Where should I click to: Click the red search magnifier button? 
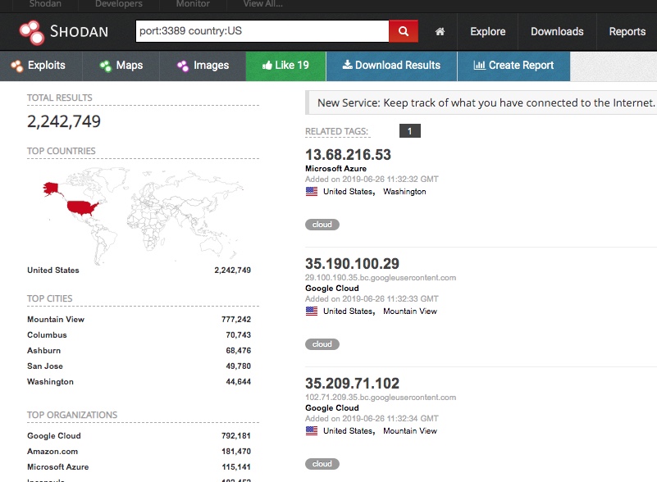coord(403,31)
